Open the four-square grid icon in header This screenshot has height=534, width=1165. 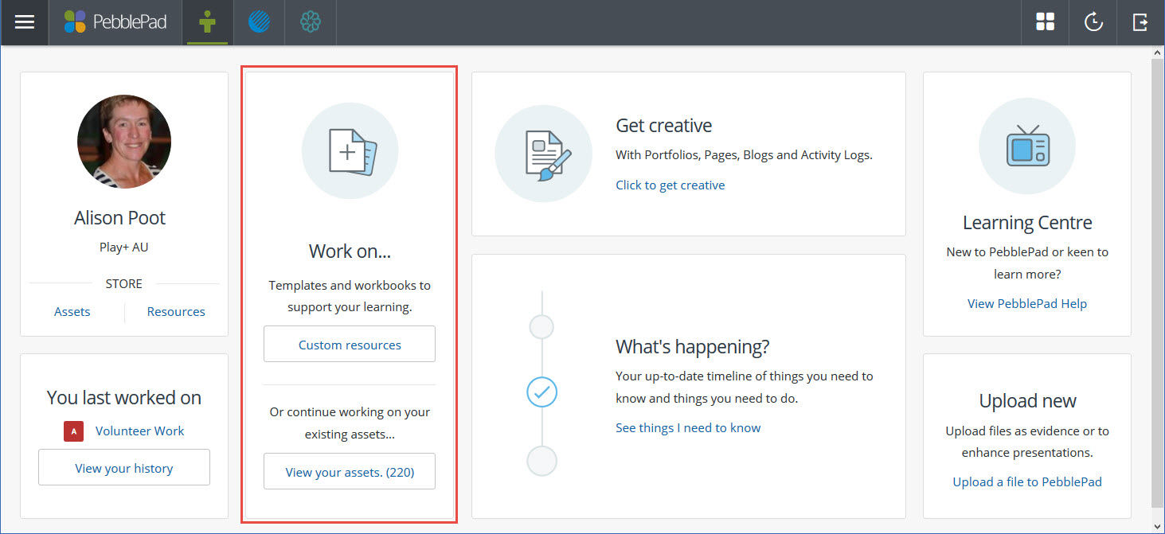coord(1045,22)
